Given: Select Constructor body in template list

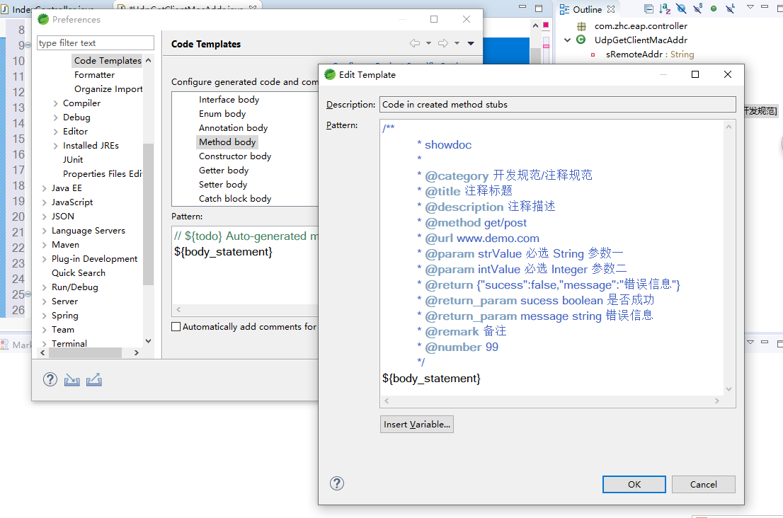Looking at the screenshot, I should pyautogui.click(x=234, y=156).
